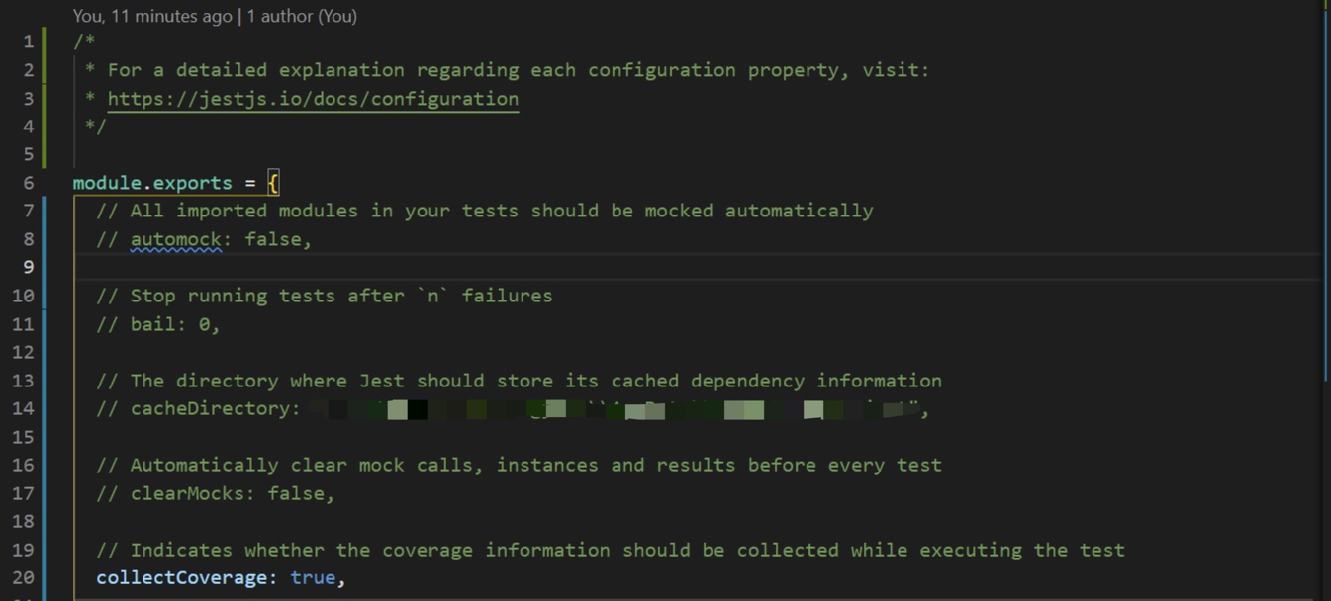Click the opening curly brace after module.exports
Screen dimensions: 1331x601
[x=273, y=183]
